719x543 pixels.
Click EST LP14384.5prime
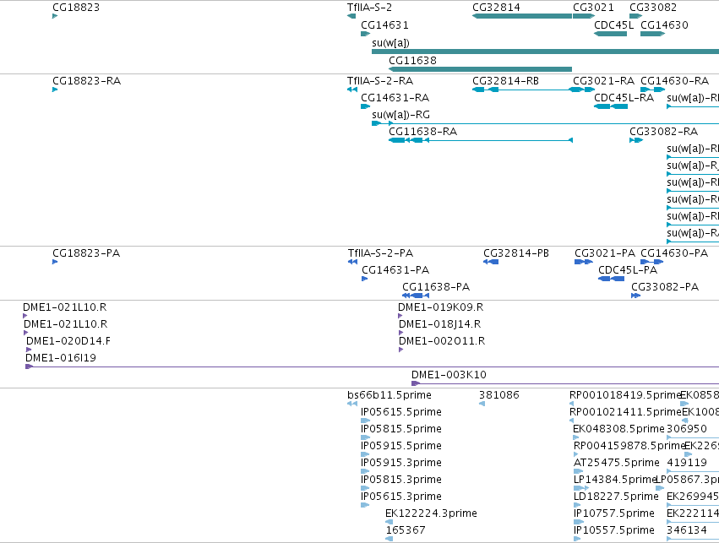pos(615,481)
